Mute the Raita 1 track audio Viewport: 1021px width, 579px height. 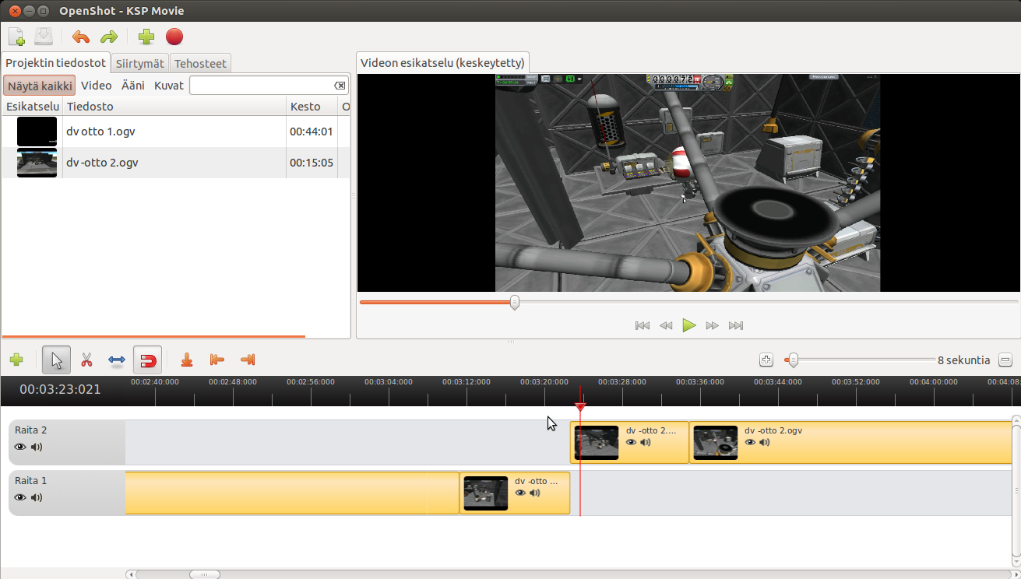click(x=37, y=497)
